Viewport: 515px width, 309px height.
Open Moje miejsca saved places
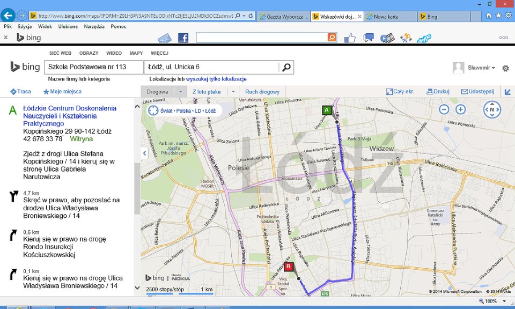62,92
